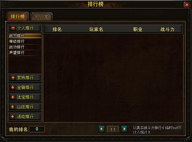
Task: Expand the 家将排行 plus icon
Action: (13, 78)
